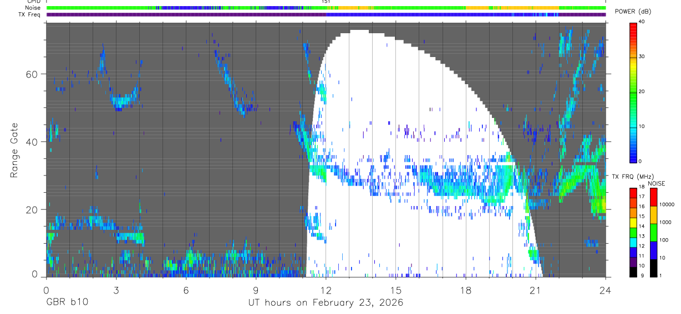Click x-axis tick label '12'
This screenshot has width=681, height=314.
(326, 290)
